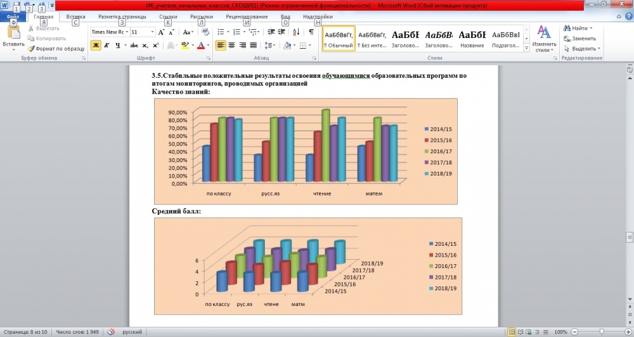
Task: Open Change Styles menu
Action: point(544,39)
